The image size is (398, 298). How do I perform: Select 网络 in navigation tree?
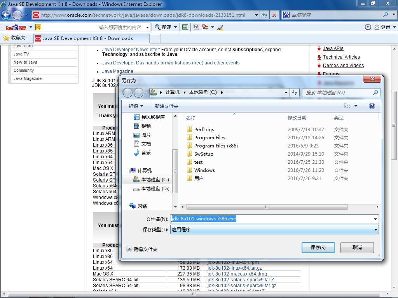[x=139, y=206]
